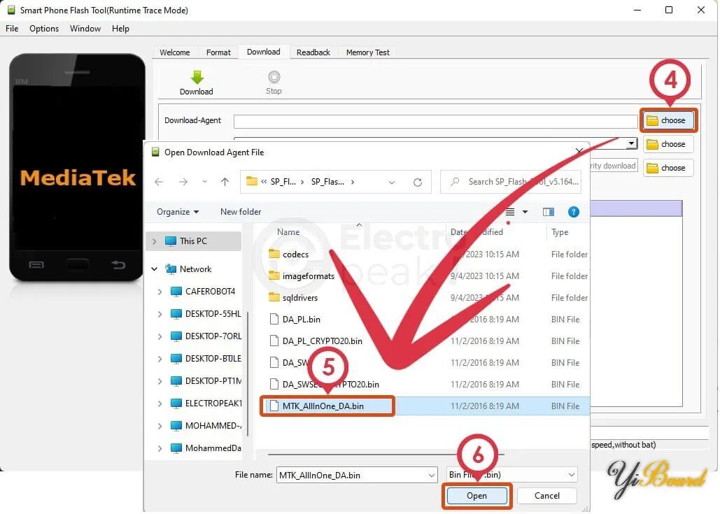
Task: Click the Cancel button
Action: [x=546, y=496]
